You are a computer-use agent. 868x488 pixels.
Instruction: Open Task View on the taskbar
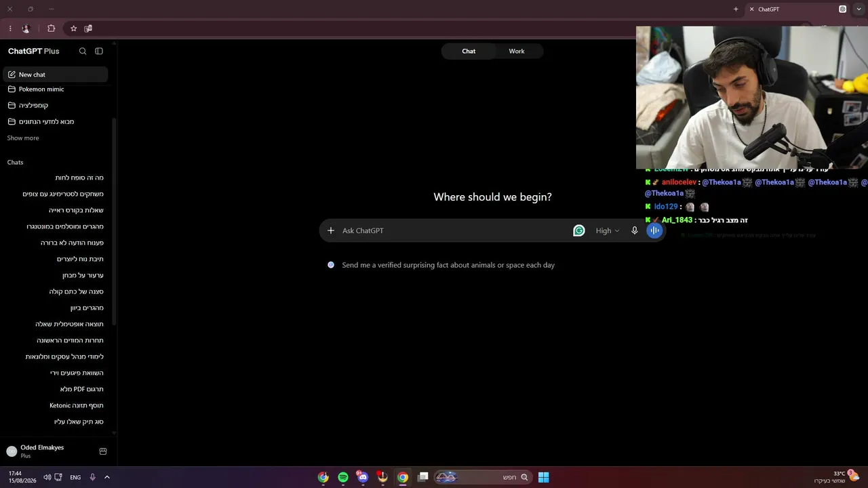click(x=423, y=477)
